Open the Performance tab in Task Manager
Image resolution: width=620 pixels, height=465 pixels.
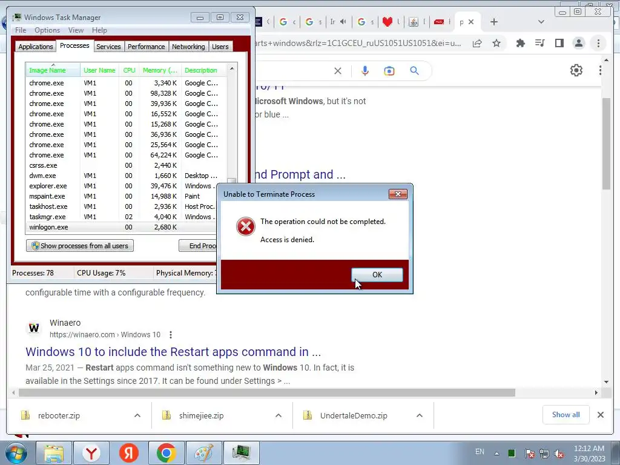point(147,47)
